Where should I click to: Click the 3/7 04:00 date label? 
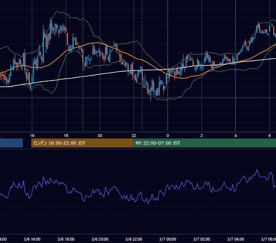pyautogui.click(x=235, y=239)
